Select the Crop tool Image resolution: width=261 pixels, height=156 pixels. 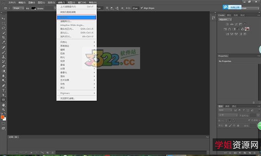pyautogui.click(x=3, y=38)
